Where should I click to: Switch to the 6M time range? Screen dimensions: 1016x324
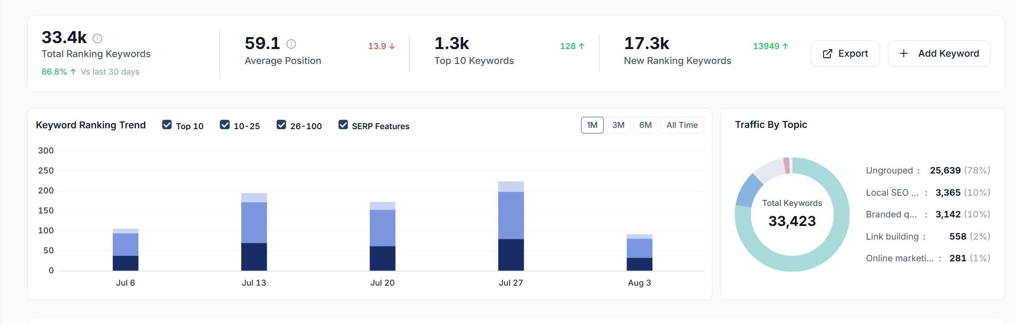[645, 125]
